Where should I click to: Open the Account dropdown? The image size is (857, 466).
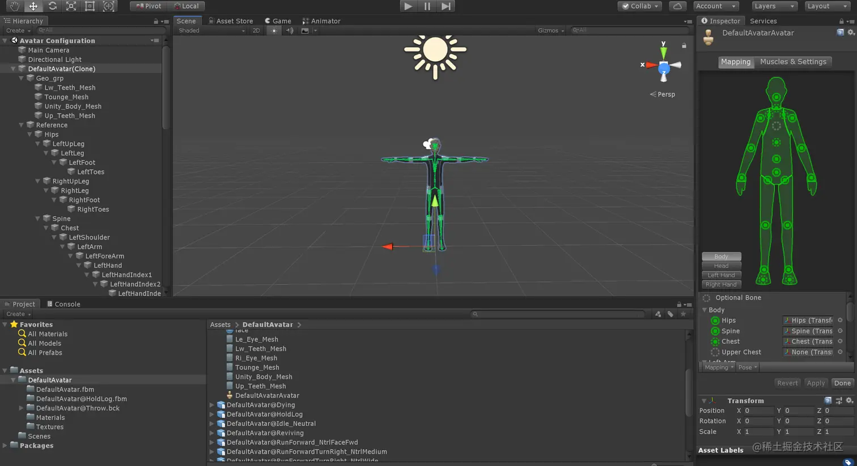(x=716, y=6)
